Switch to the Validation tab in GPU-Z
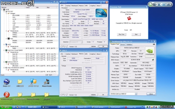Screen dimensions: 175x109 (129, 44)
